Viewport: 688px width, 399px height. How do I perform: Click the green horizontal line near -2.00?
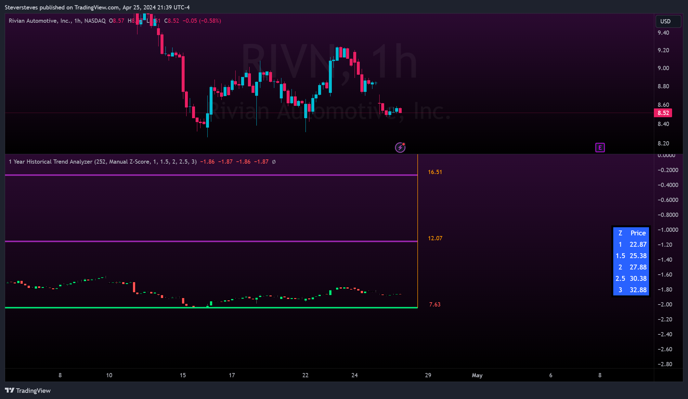coord(211,307)
